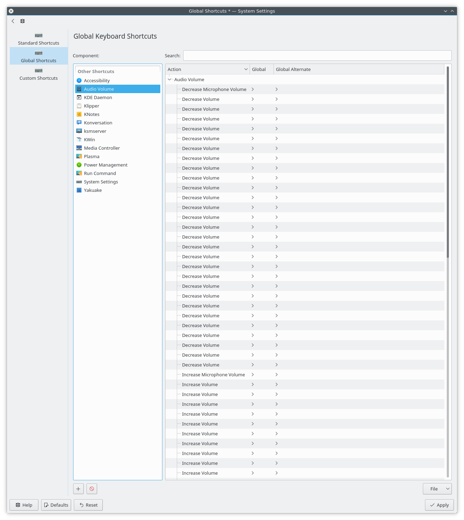
Task: Select the Konversation chat icon
Action: pos(79,123)
